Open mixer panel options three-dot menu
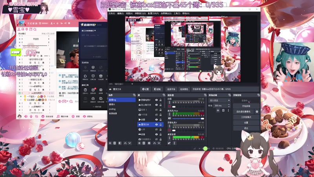This screenshot has height=177, width=314. tap(174, 143)
